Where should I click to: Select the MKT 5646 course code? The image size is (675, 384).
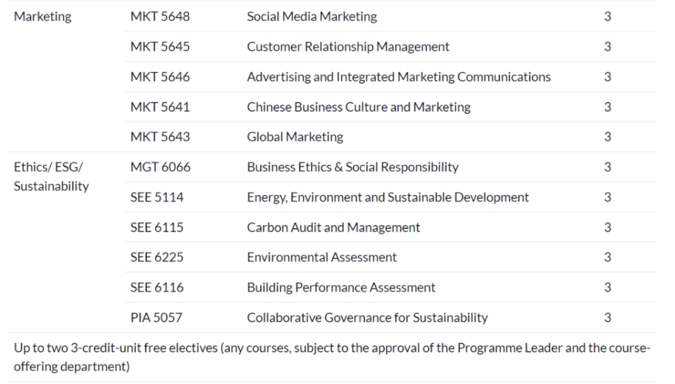tap(160, 77)
